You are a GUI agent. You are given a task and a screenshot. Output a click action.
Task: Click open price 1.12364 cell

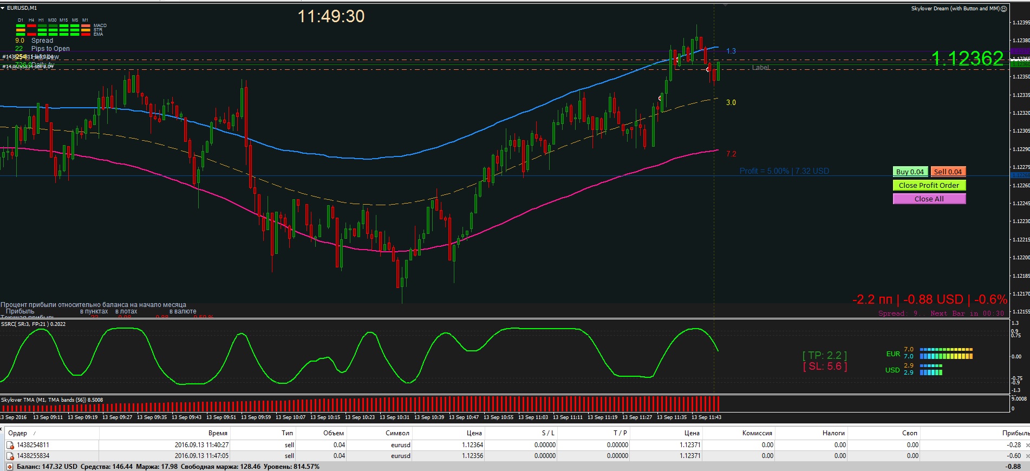472,445
